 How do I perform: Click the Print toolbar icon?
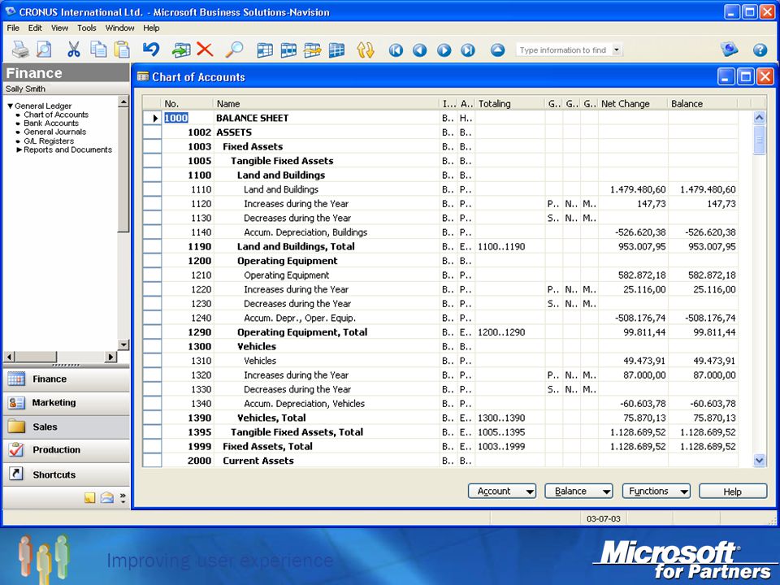point(20,50)
